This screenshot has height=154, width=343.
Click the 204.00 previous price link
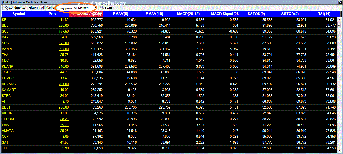point(64,84)
